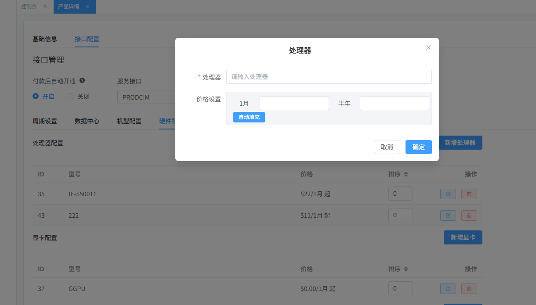Click delete icon for IE-550011 row
536x305 pixels.
[469, 194]
